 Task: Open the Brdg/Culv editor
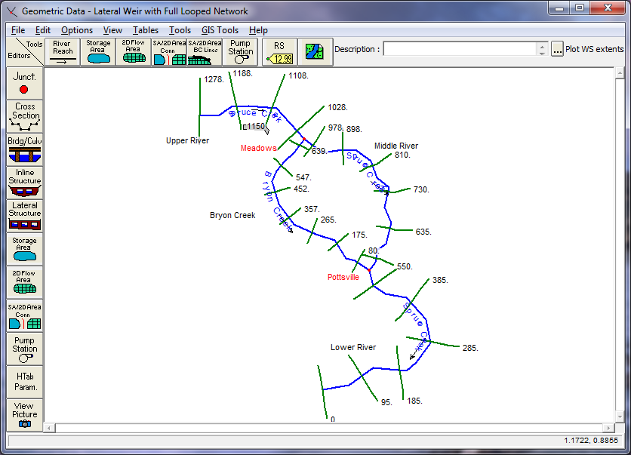[x=24, y=149]
